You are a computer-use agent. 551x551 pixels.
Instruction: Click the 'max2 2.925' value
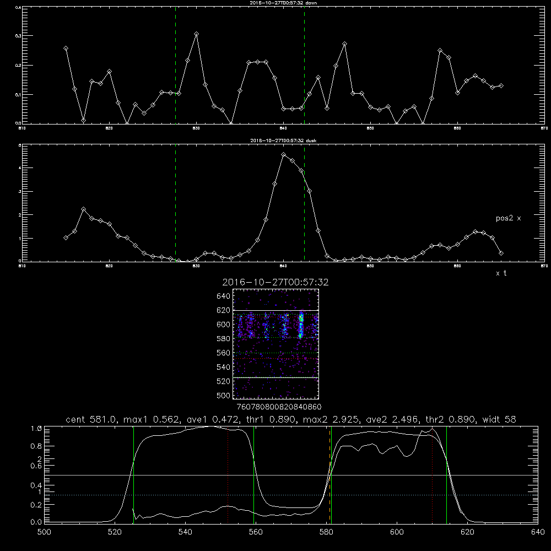click(x=331, y=419)
